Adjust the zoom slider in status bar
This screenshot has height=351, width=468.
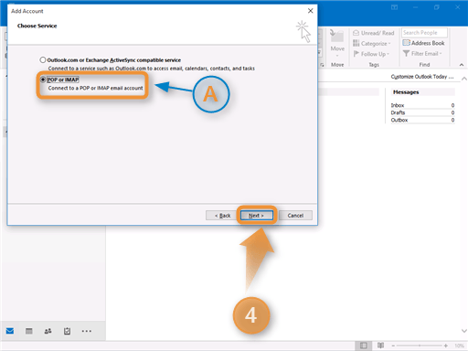click(x=420, y=346)
